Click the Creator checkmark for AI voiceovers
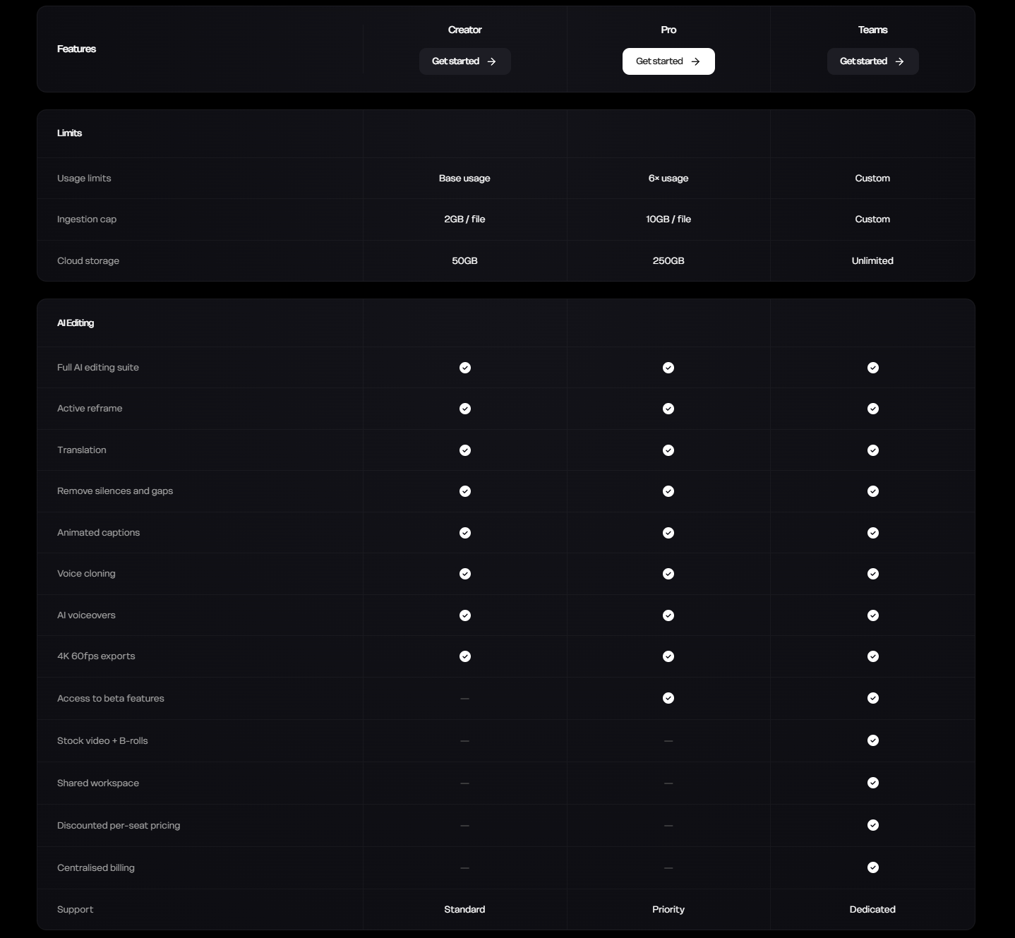The width and height of the screenshot is (1015, 938). (x=465, y=615)
